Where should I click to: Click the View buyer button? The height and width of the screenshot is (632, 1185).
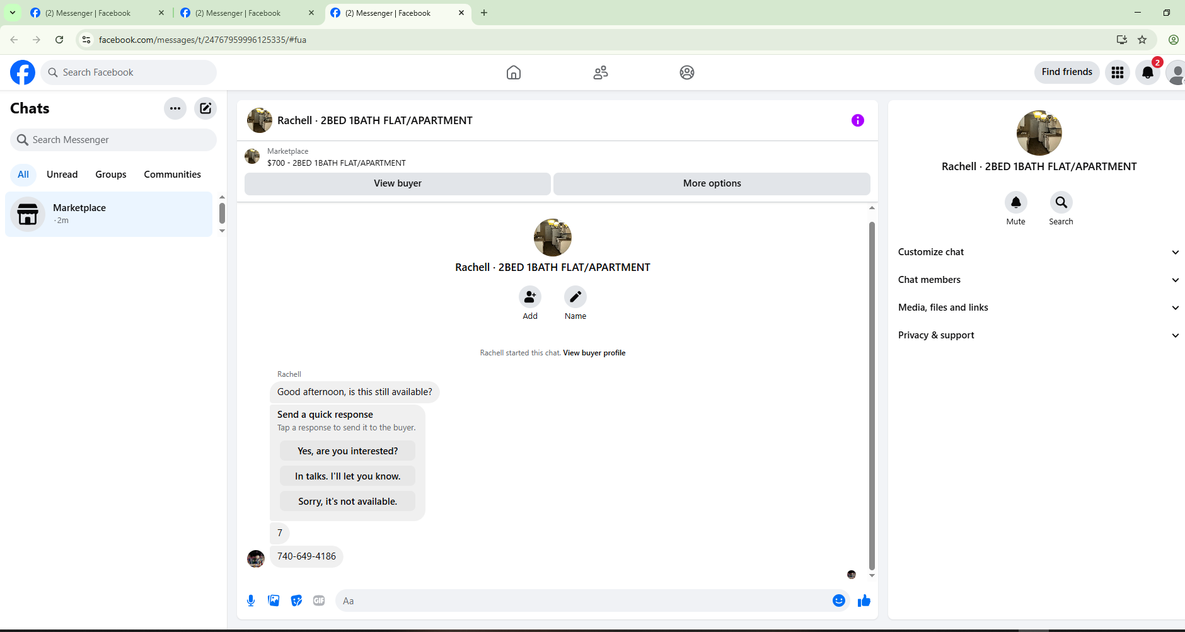click(x=398, y=183)
